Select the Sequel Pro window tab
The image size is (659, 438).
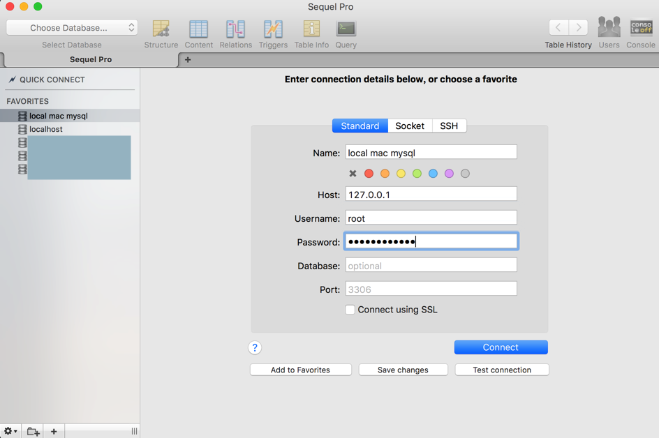91,59
